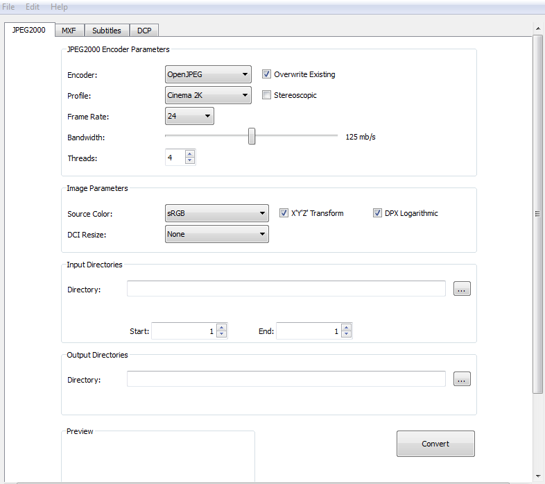Open the Subtitles tab
Viewport: 545px width, 484px height.
tap(107, 31)
